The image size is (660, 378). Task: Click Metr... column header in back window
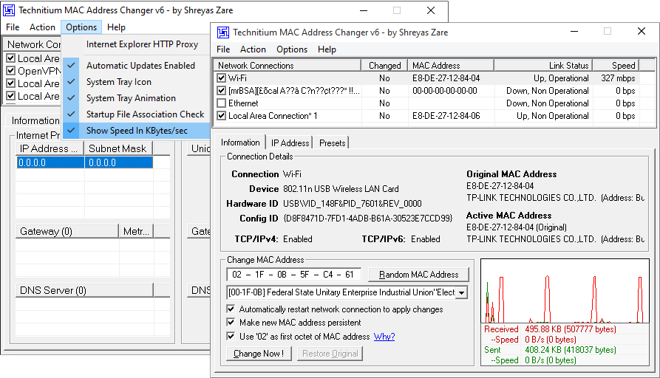136,231
